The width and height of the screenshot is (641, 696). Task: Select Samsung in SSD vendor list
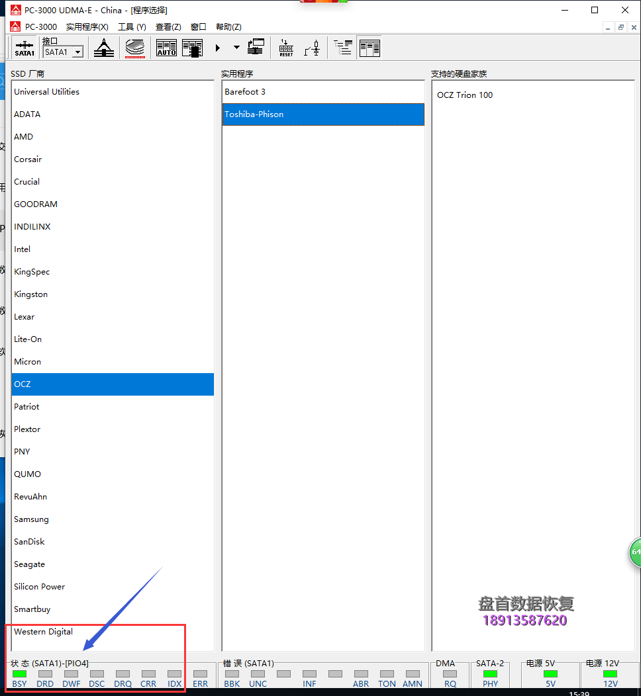(113, 519)
